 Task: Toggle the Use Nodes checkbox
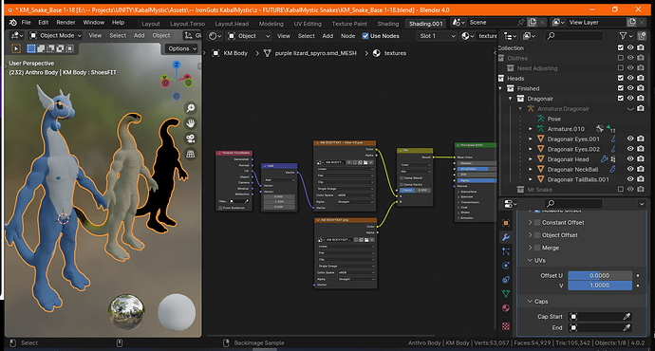pyautogui.click(x=365, y=36)
